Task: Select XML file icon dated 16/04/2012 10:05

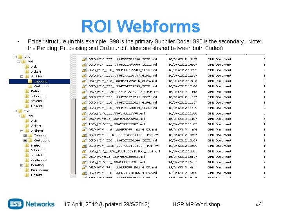Action: [85, 146]
